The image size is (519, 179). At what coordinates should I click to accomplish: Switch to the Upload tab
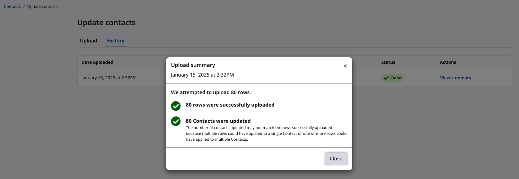coord(88,41)
